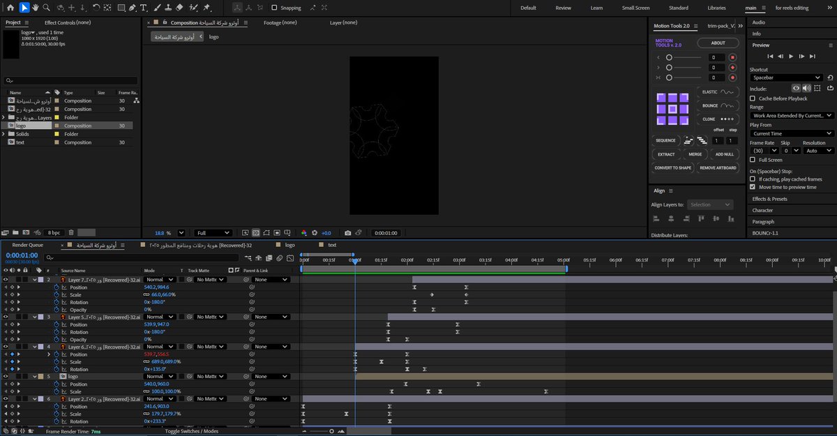Select the Zoom magnifier tool

(x=47, y=8)
